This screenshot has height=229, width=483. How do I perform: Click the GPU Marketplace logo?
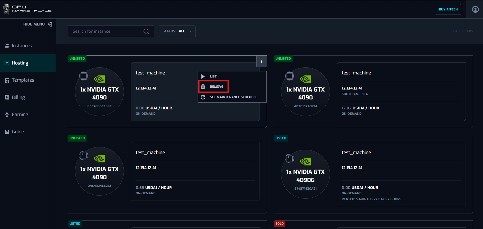[x=27, y=9]
